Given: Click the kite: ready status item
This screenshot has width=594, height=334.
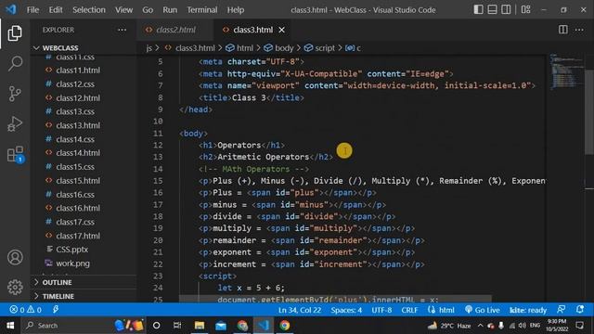Looking at the screenshot, I should pos(528,310).
